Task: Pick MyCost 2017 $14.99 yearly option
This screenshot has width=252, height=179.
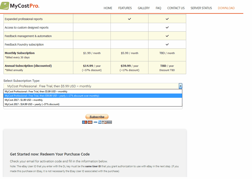Action: tap(93, 104)
